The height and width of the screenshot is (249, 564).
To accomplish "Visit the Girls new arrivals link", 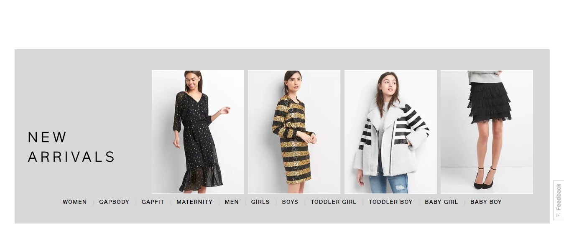I will (x=260, y=202).
